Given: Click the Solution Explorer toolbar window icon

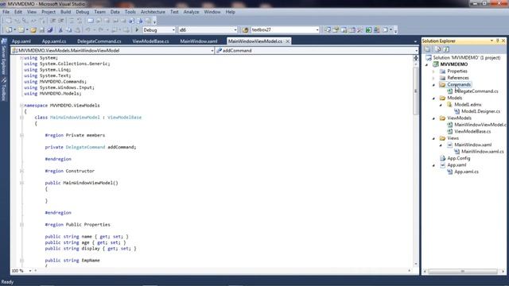Looking at the screenshot, I should (328, 30).
